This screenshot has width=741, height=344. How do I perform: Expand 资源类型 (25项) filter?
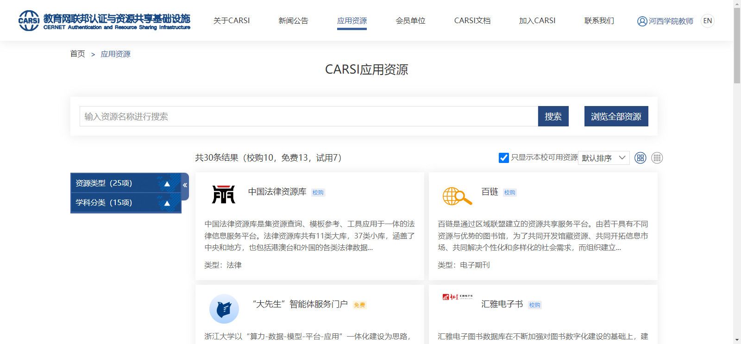click(126, 183)
